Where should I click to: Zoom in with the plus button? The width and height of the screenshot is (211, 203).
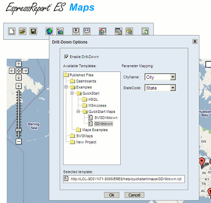click(x=19, y=86)
